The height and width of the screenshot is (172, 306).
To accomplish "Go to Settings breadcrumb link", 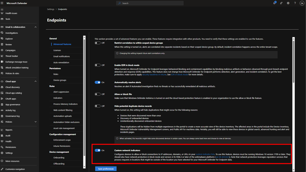I will pos(51,9).
